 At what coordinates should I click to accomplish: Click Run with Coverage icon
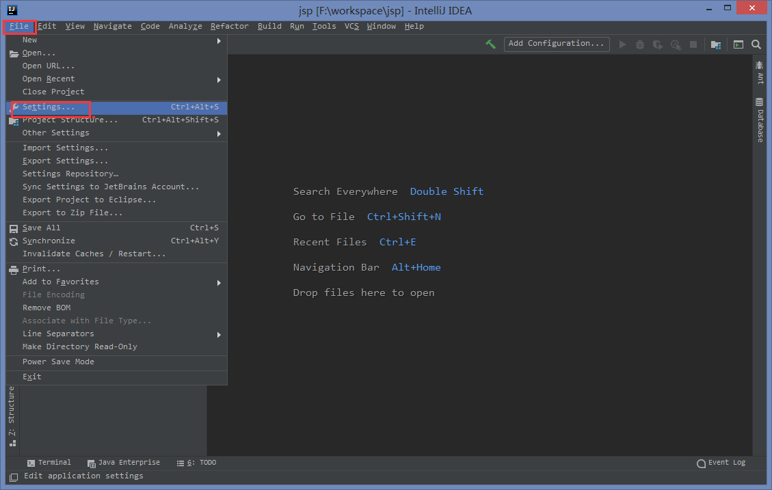coord(657,44)
